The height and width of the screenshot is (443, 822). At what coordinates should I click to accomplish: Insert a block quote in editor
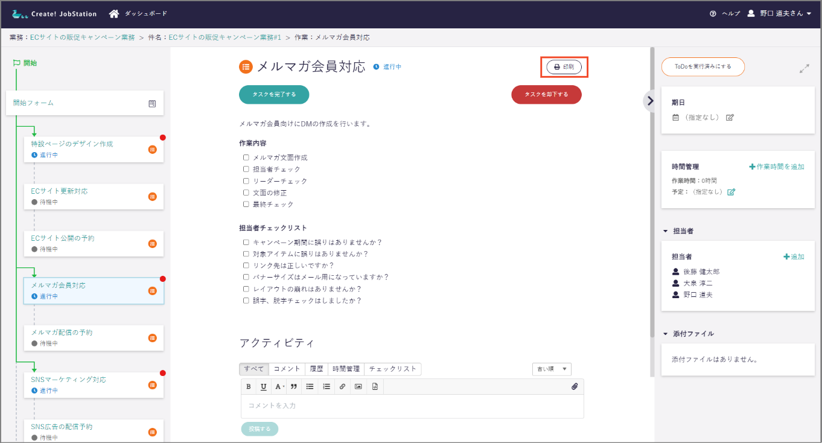pos(295,387)
